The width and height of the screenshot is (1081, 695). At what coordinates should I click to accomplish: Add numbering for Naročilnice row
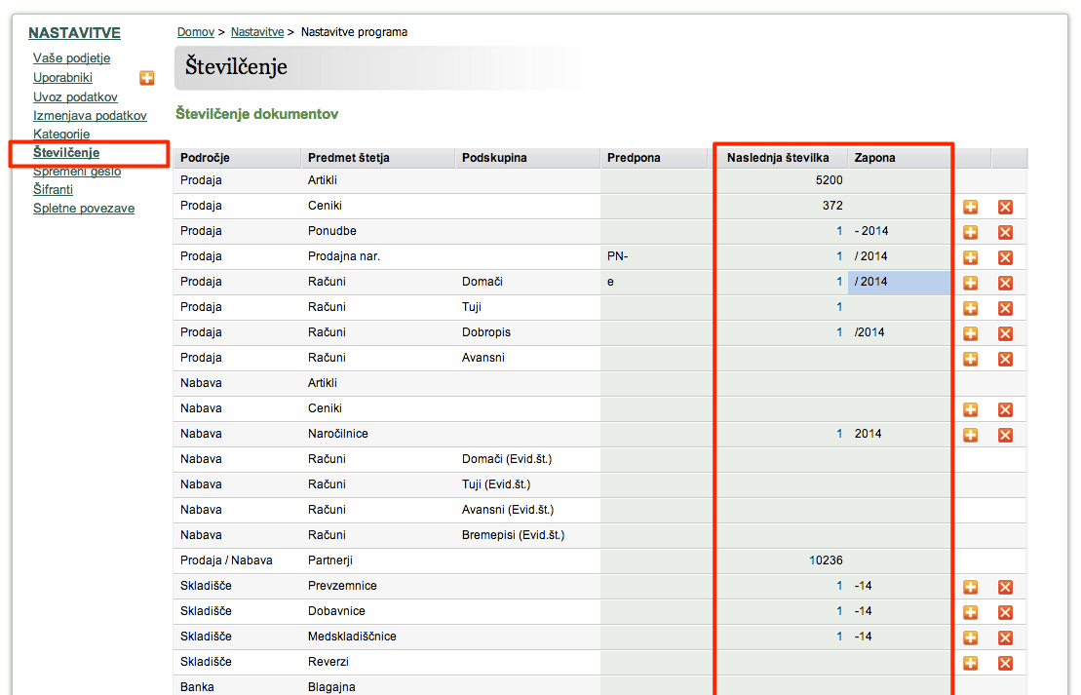[970, 435]
